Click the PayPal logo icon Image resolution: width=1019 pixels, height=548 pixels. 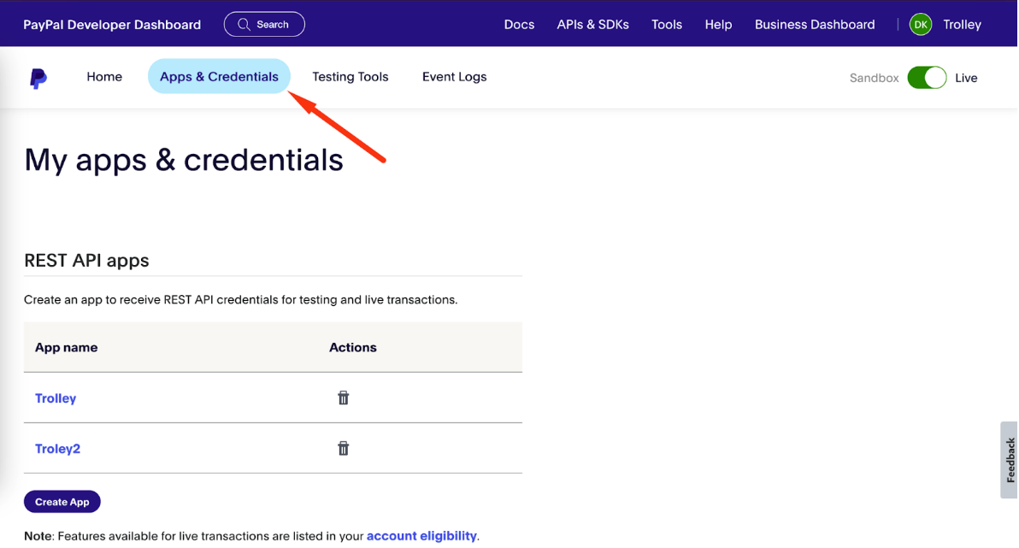[38, 77]
